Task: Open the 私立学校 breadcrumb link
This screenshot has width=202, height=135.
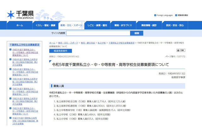Action: point(101,42)
